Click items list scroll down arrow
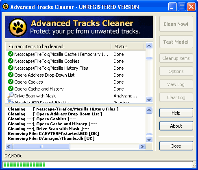 pyautogui.click(x=149, y=100)
